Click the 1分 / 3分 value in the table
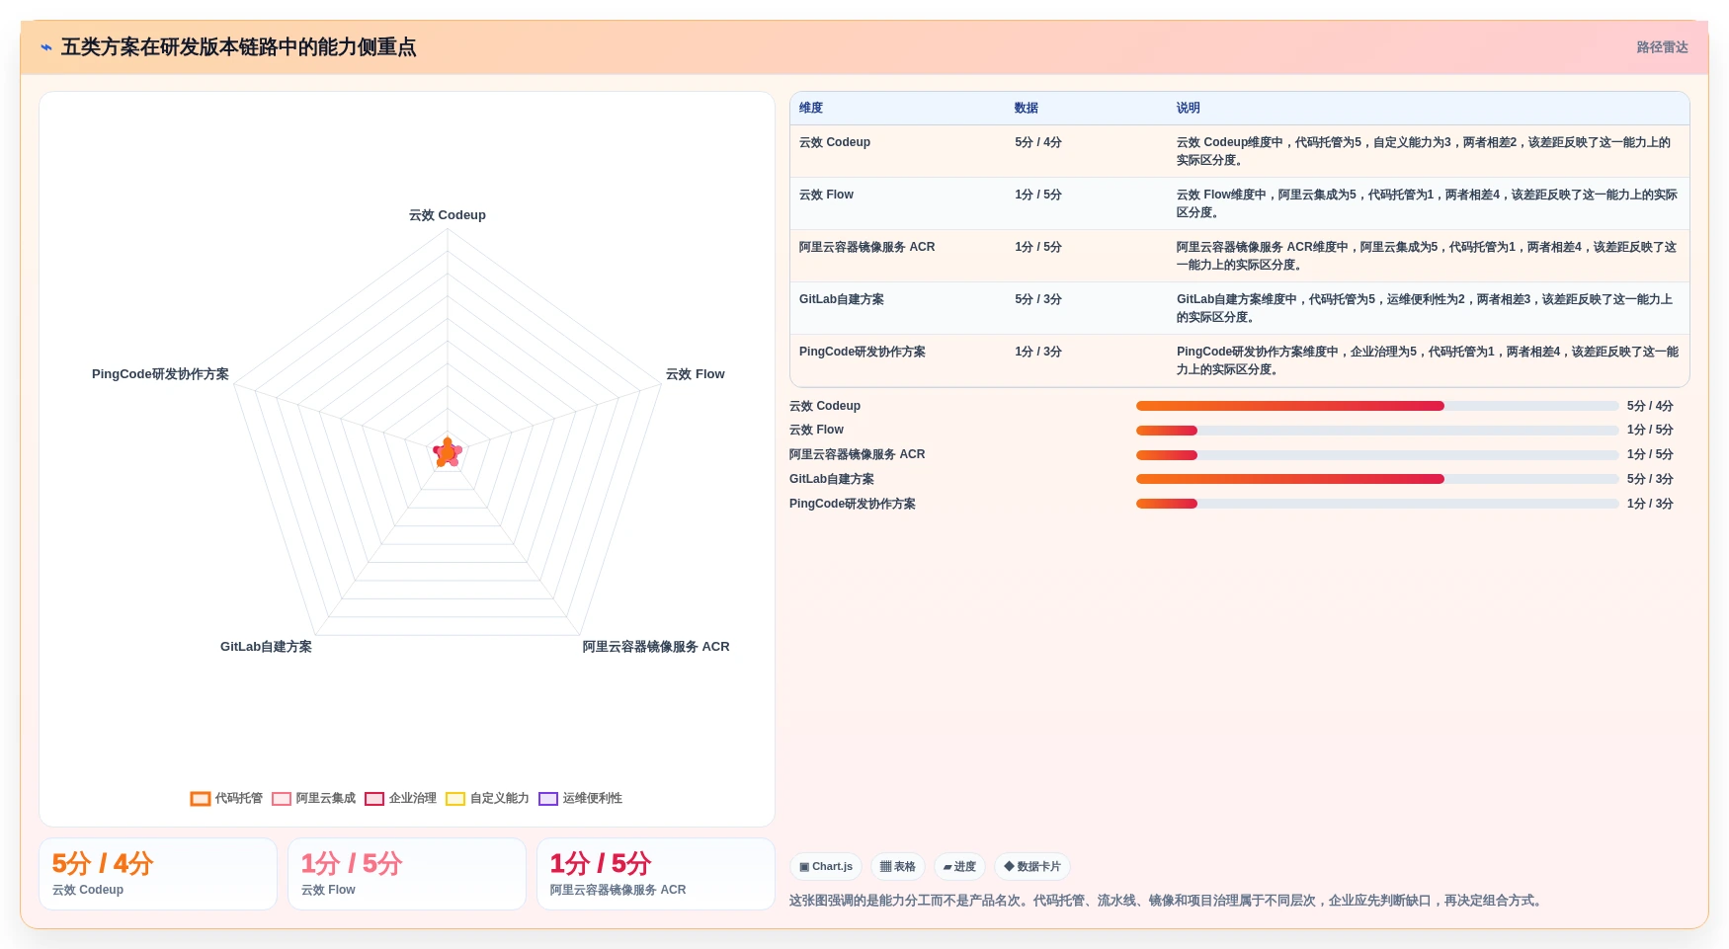 1038,352
